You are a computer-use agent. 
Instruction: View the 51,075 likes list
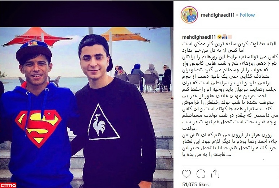196,184
